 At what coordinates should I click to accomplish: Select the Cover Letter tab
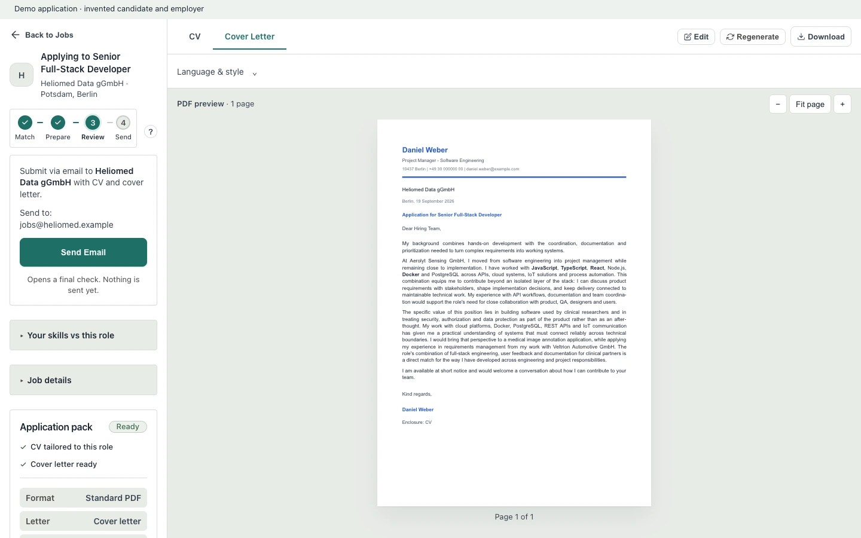click(x=249, y=36)
